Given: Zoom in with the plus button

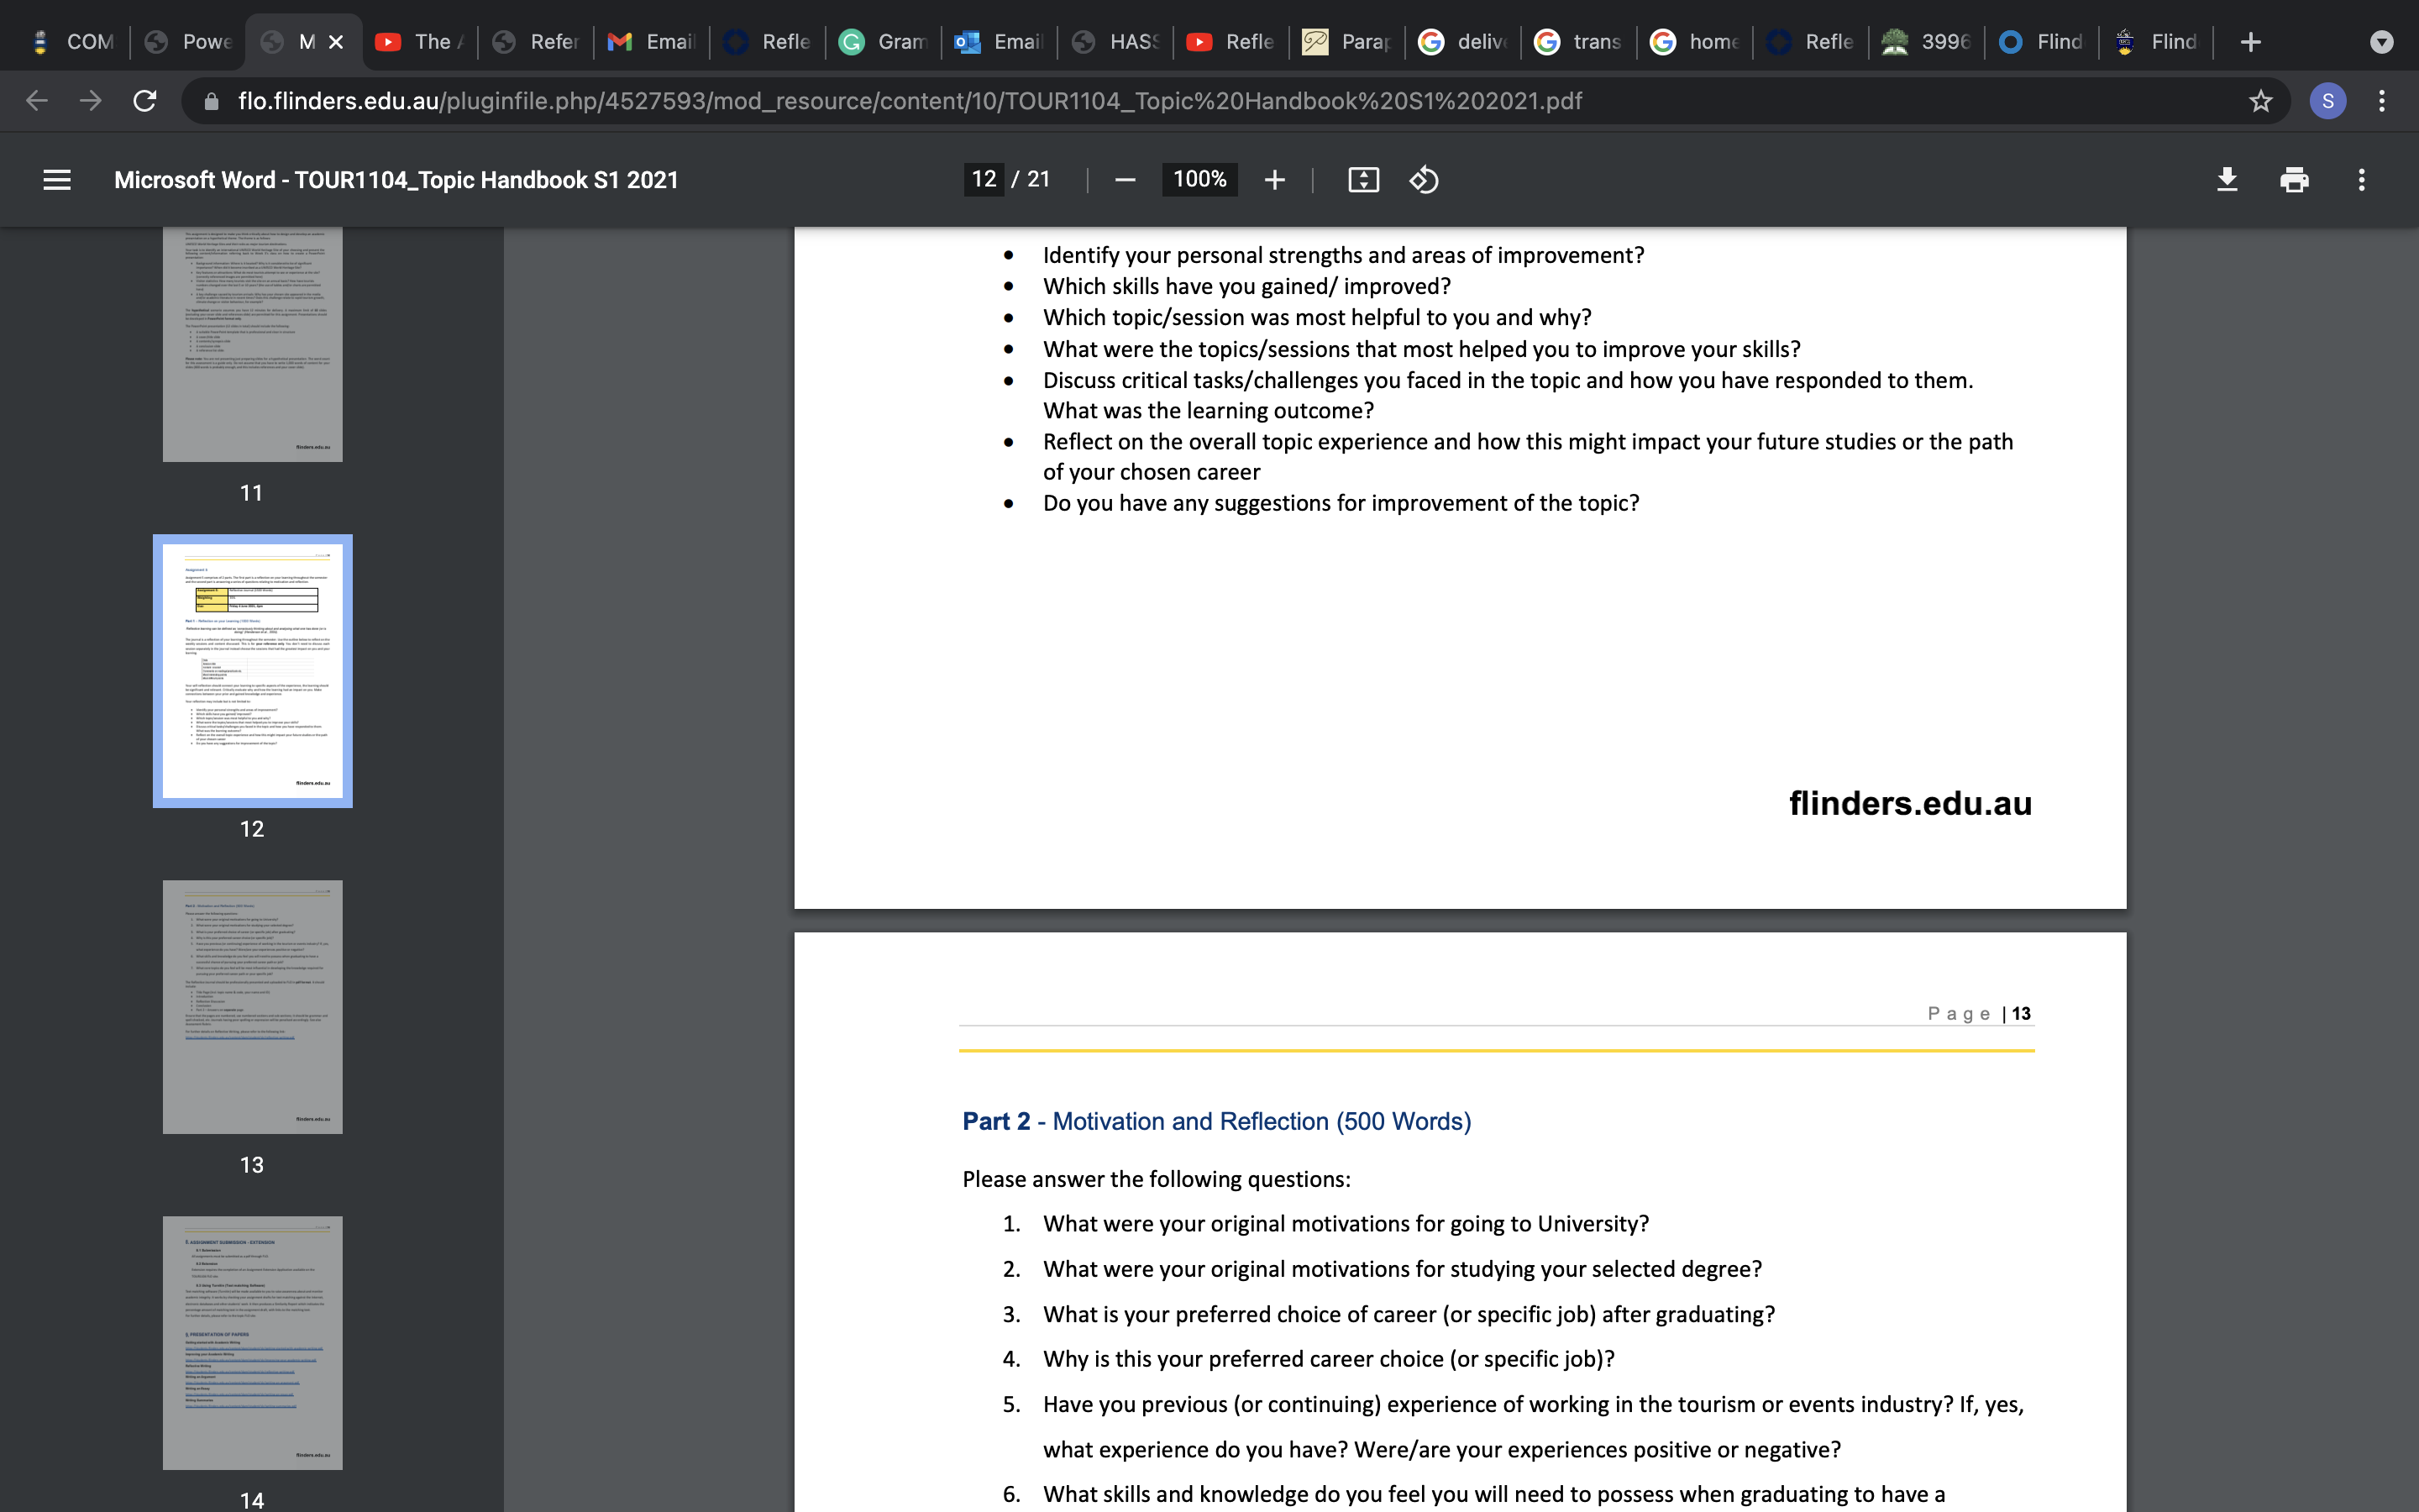Looking at the screenshot, I should click(x=1274, y=180).
